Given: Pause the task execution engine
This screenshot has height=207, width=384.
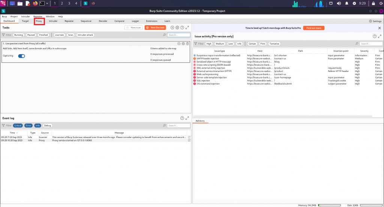Looking at the screenshot, I should pyautogui.click(x=172, y=28).
